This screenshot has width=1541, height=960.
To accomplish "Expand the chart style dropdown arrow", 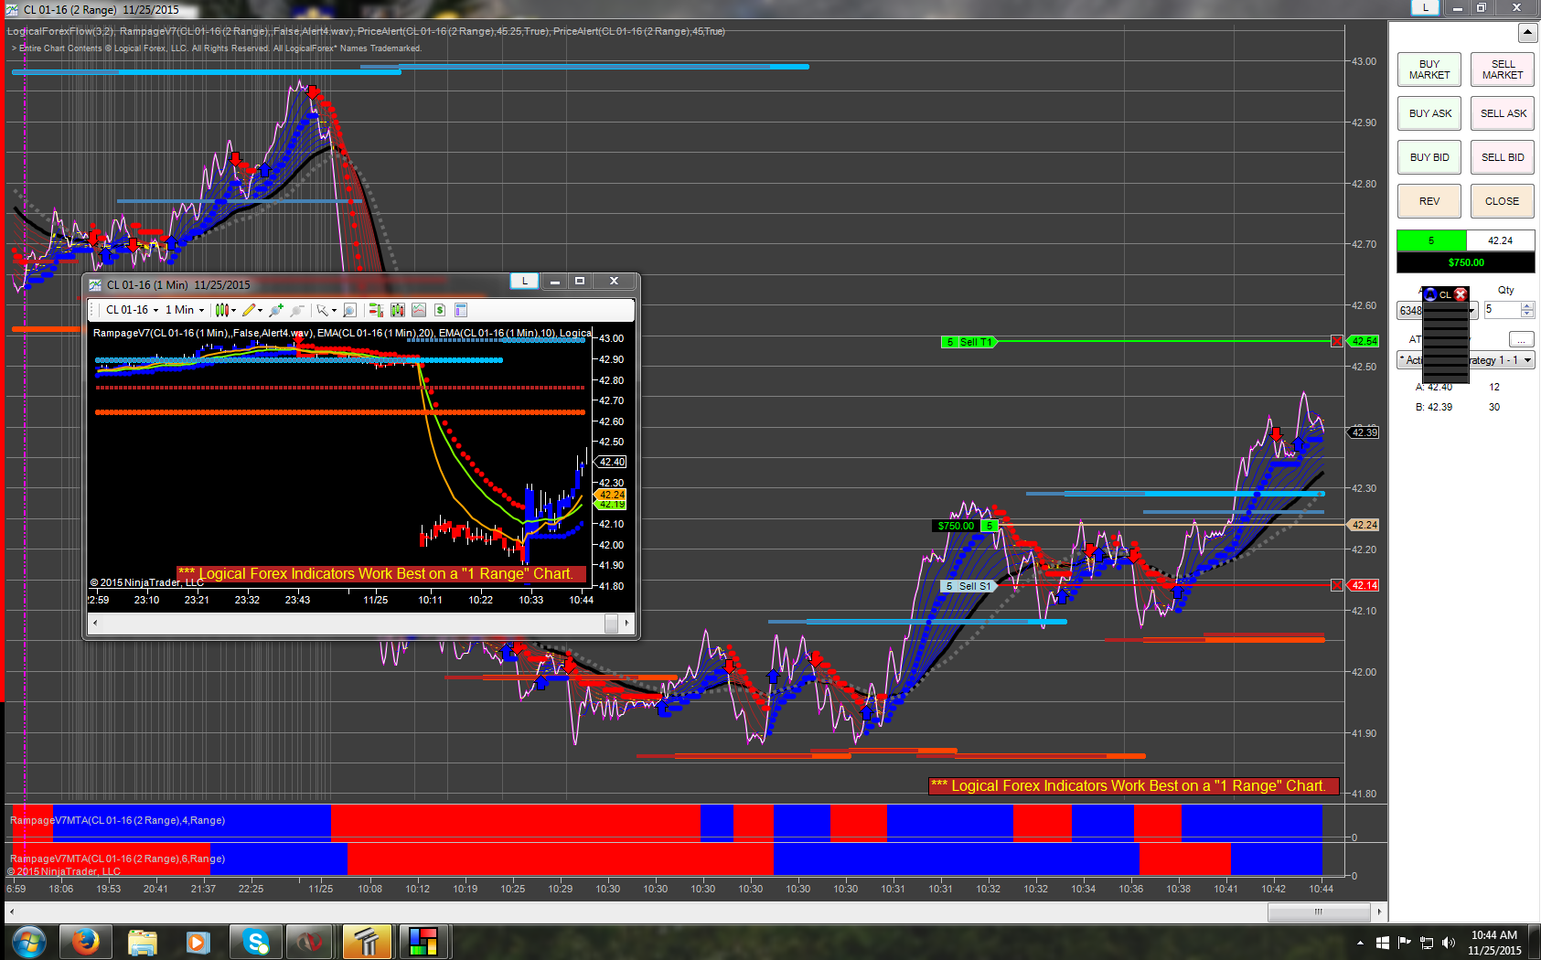I will (x=234, y=311).
